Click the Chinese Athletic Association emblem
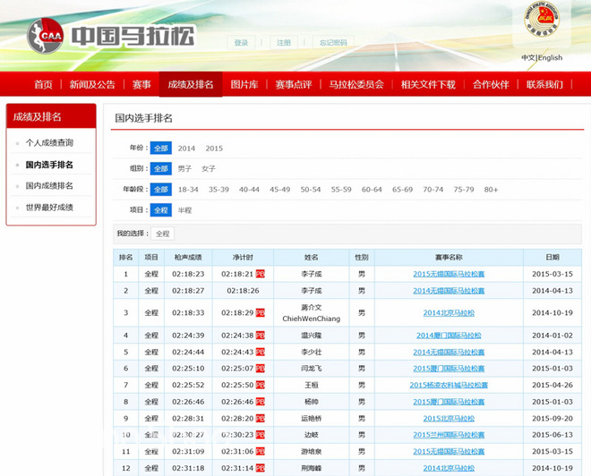Viewport: 591px width, 476px height. click(x=542, y=19)
